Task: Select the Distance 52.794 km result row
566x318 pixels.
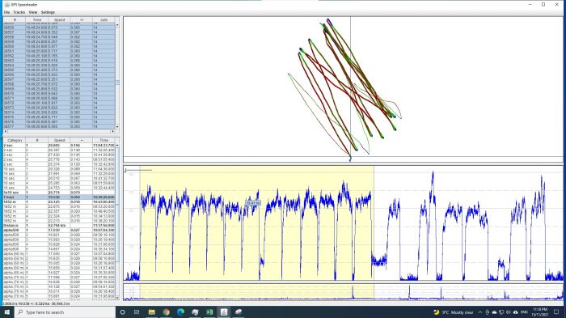Action: [59, 225]
